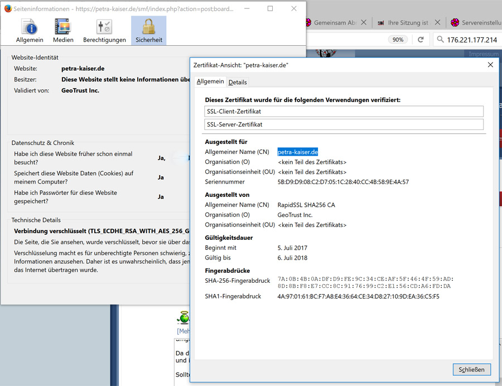Click the 90% zoom level indicator
502x386 pixels.
coord(398,40)
